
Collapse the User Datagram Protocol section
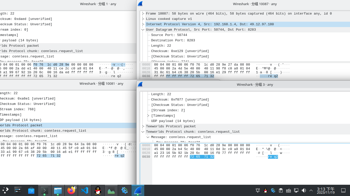coord(143,30)
